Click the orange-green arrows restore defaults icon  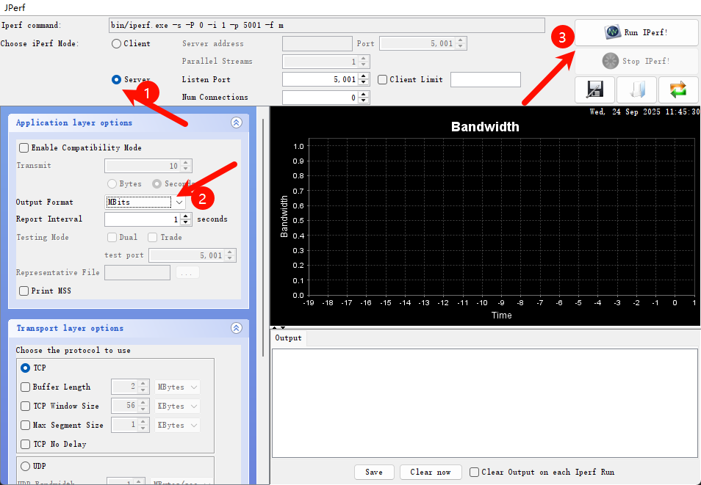click(x=677, y=90)
